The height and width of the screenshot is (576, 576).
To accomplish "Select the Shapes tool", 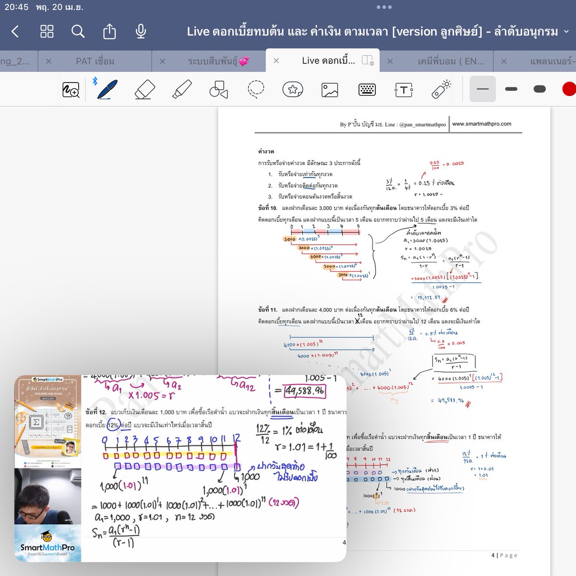I will 218,89.
